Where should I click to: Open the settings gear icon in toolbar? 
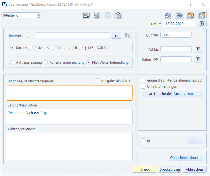pos(191,15)
